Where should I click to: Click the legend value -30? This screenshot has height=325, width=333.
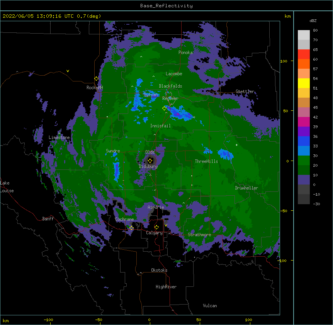pos(316,204)
